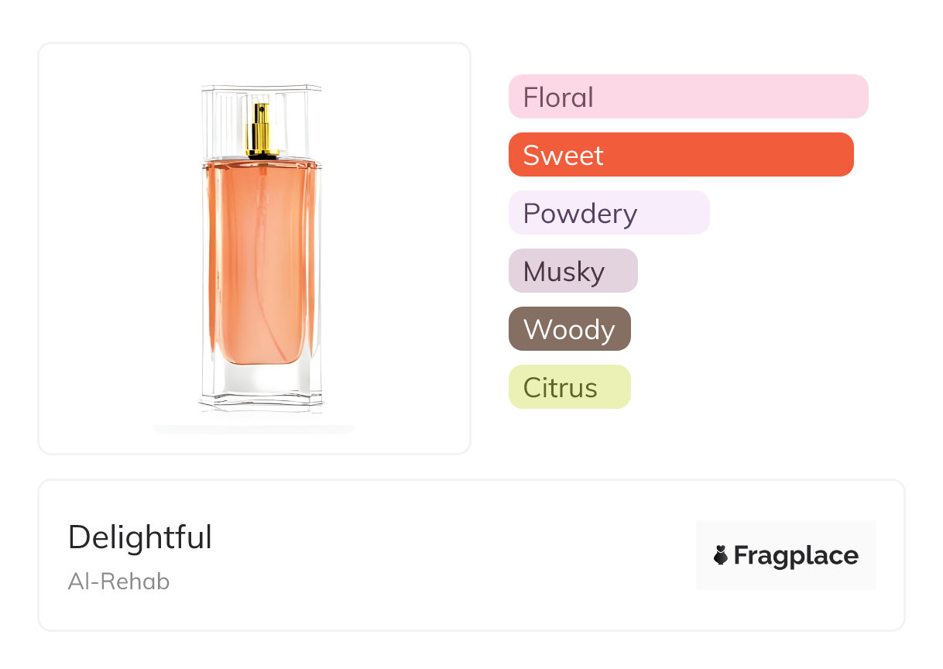The height and width of the screenshot is (669, 943).
Task: Select the brown Woody accord bar
Action: pos(569,329)
